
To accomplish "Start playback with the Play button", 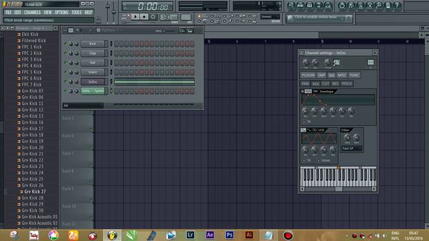I will 135,17.
